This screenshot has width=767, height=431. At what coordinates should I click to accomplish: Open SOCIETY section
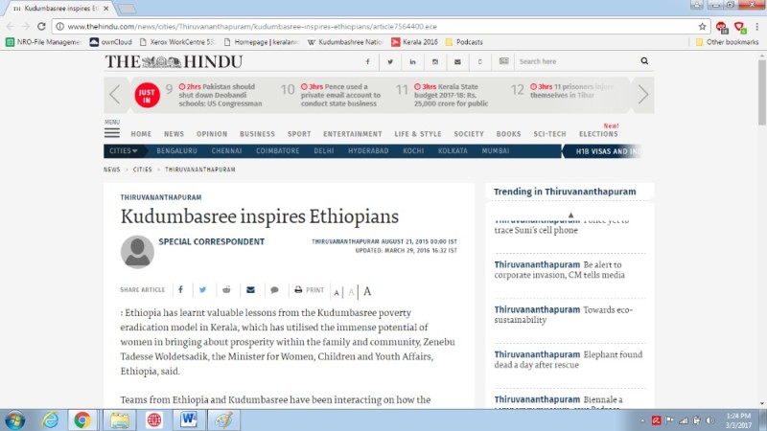469,134
